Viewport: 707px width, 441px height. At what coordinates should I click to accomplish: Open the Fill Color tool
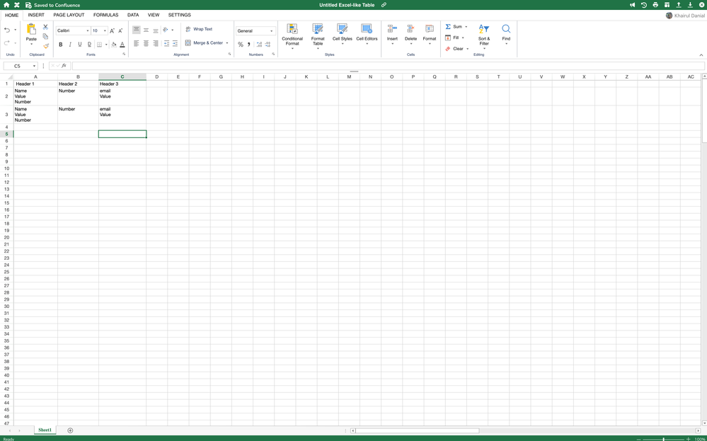(x=113, y=44)
